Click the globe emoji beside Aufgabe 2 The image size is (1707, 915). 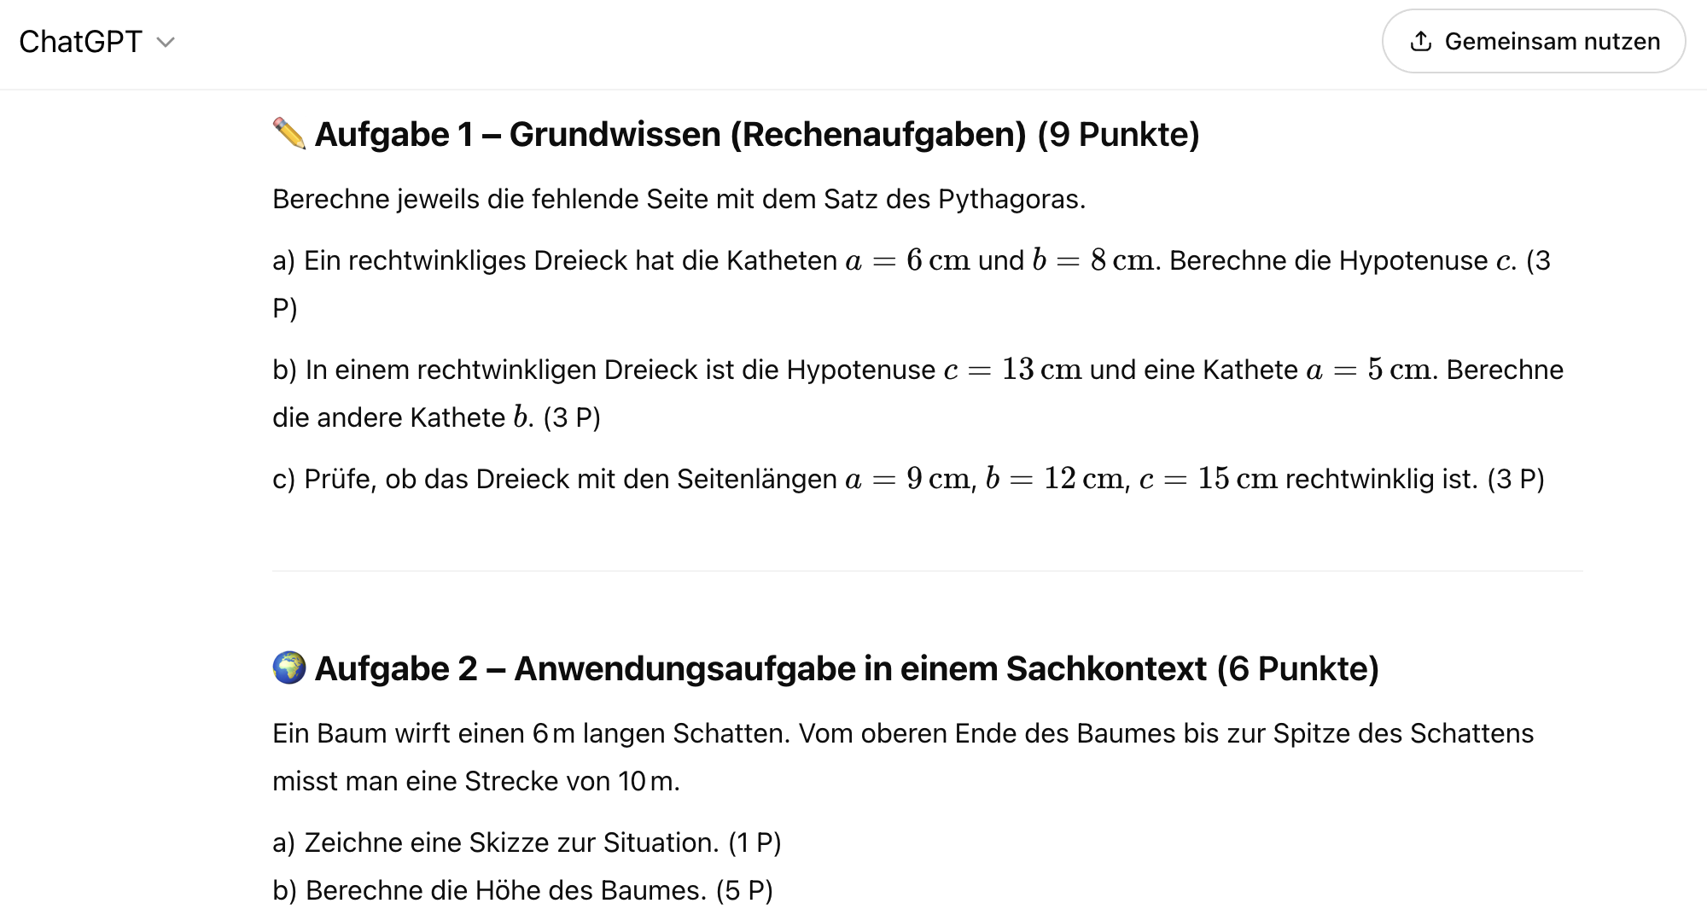click(289, 668)
